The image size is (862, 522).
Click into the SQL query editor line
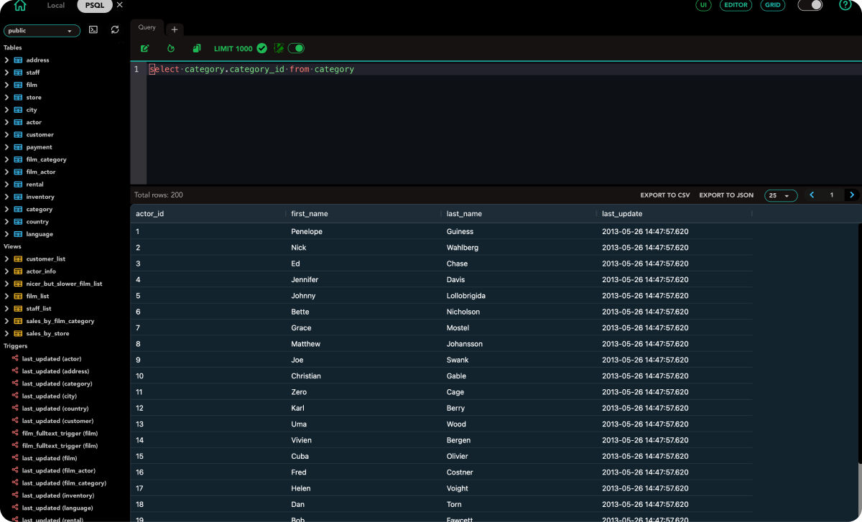pyautogui.click(x=503, y=70)
